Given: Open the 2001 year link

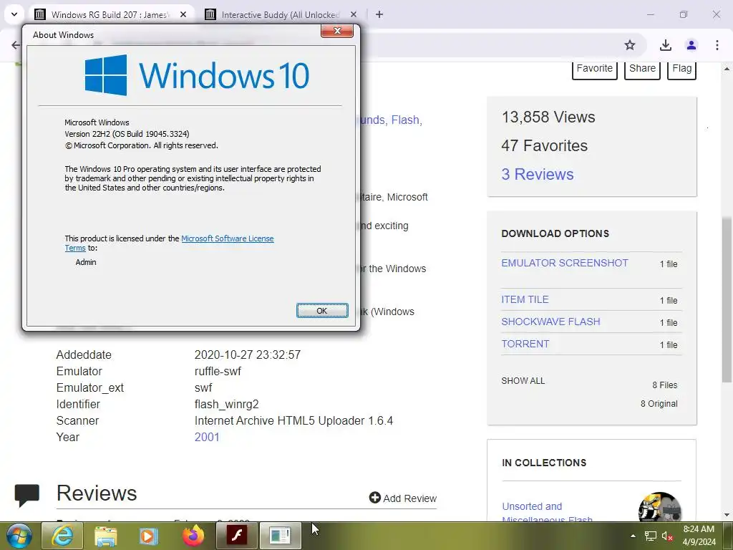Looking at the screenshot, I should (207, 437).
